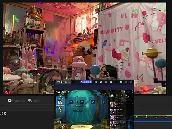Open the gamepad controller icon in emulator titlebar
Image resolution: width=172 pixels, height=129 pixels.
coord(96,82)
